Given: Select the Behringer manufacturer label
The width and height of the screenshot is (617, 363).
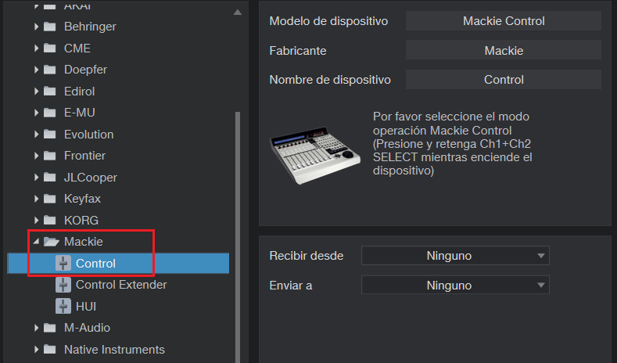Looking at the screenshot, I should coord(90,27).
